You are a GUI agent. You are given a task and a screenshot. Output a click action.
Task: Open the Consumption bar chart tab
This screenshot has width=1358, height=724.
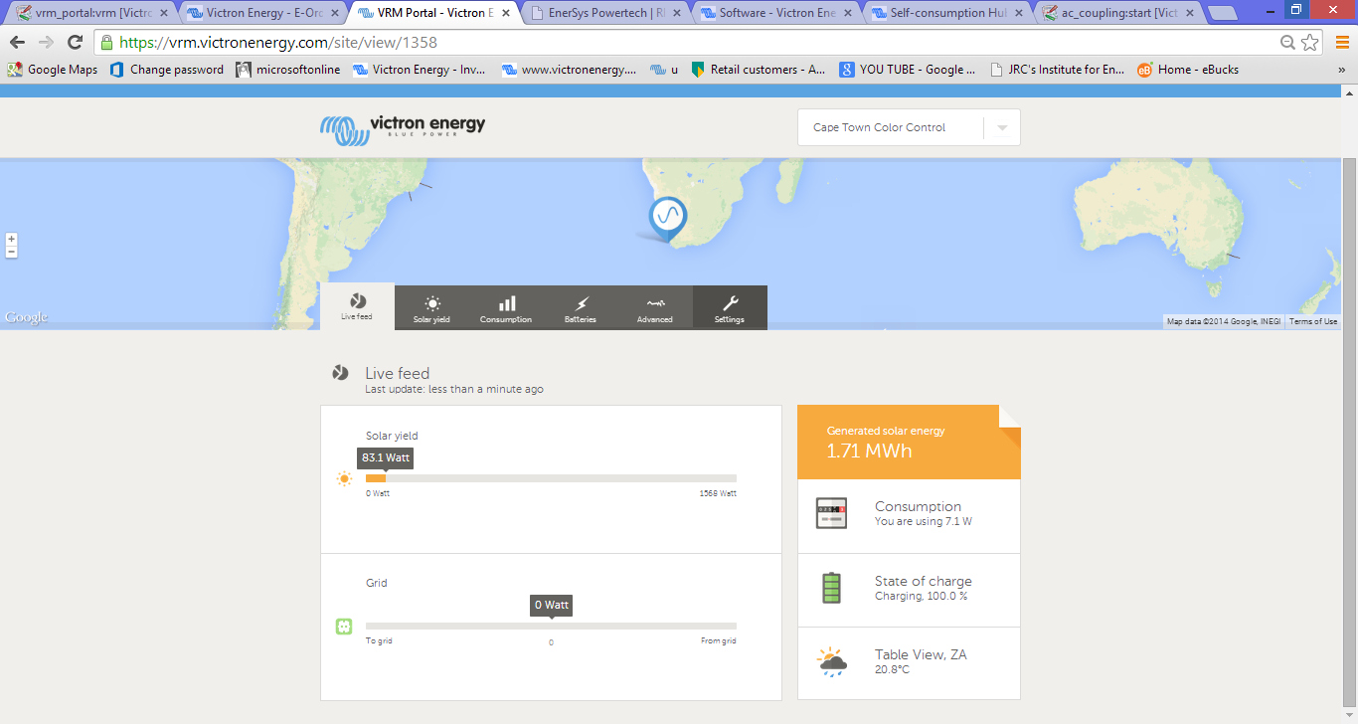click(x=506, y=307)
